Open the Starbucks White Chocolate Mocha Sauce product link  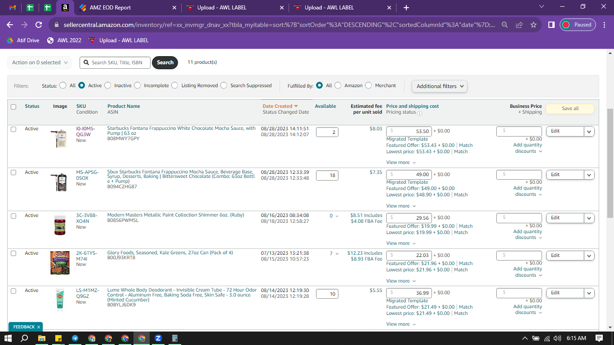click(x=181, y=131)
